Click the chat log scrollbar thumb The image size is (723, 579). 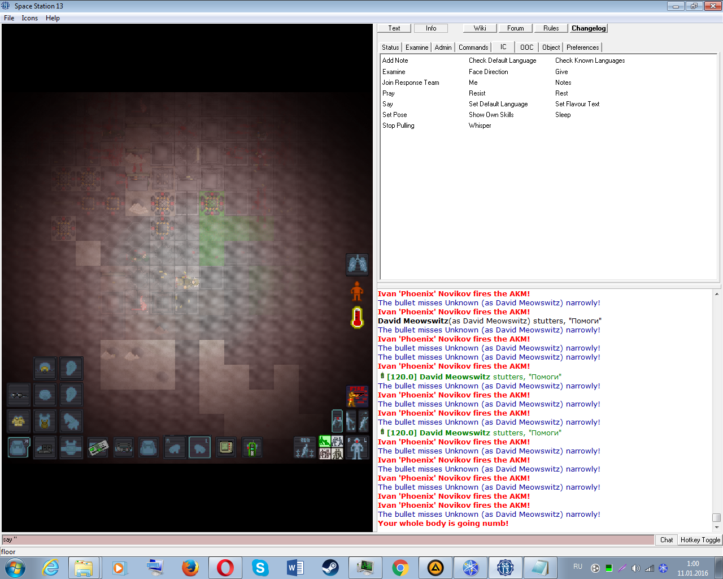[x=717, y=518]
